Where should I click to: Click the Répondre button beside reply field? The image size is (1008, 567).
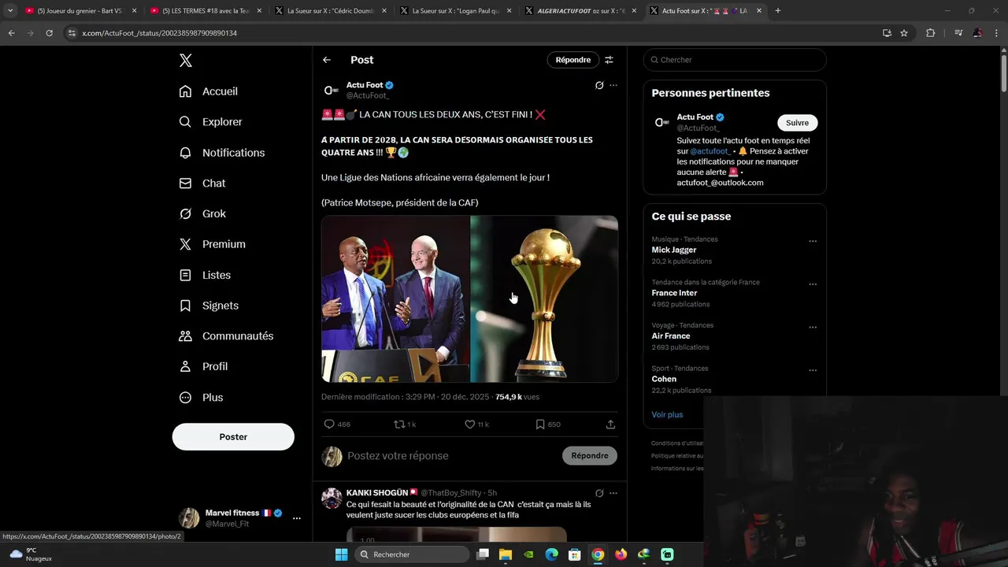pos(590,456)
